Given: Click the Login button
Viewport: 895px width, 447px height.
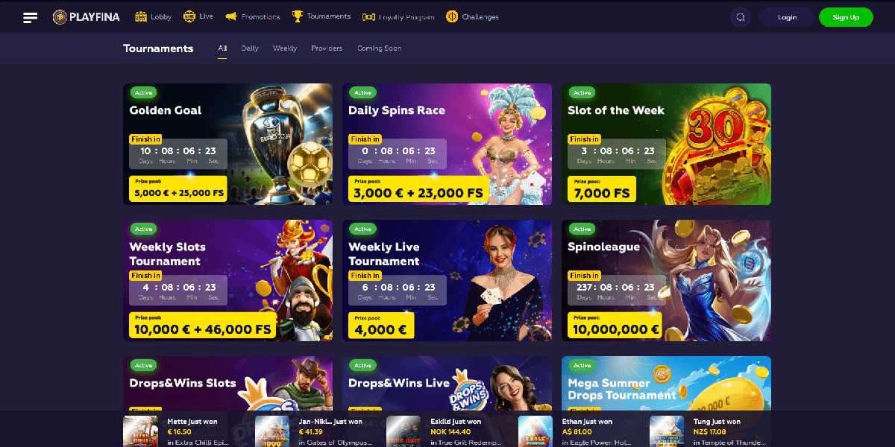Looking at the screenshot, I should pyautogui.click(x=787, y=17).
